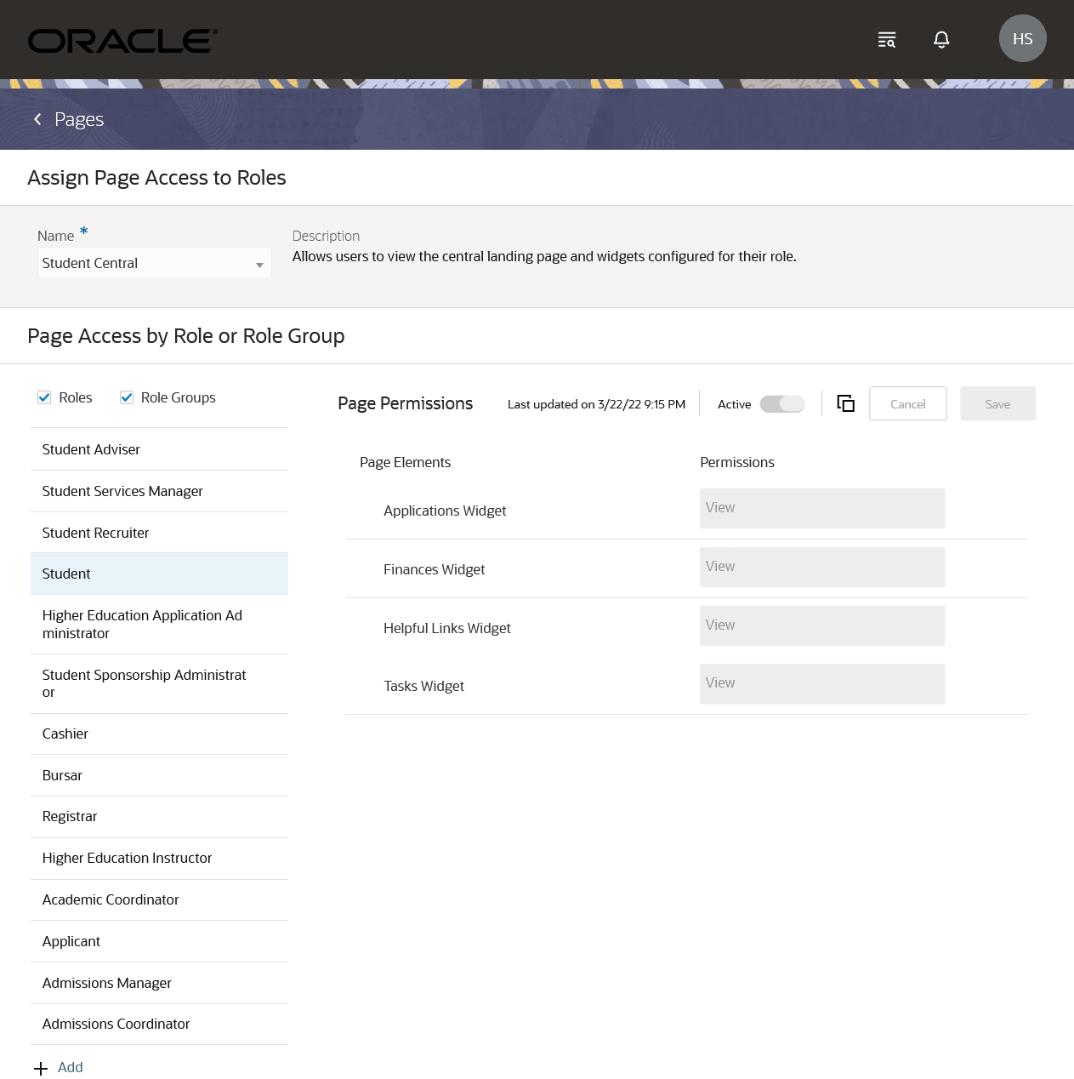Open Finances Widget permissions dropdown

pyautogui.click(x=821, y=567)
